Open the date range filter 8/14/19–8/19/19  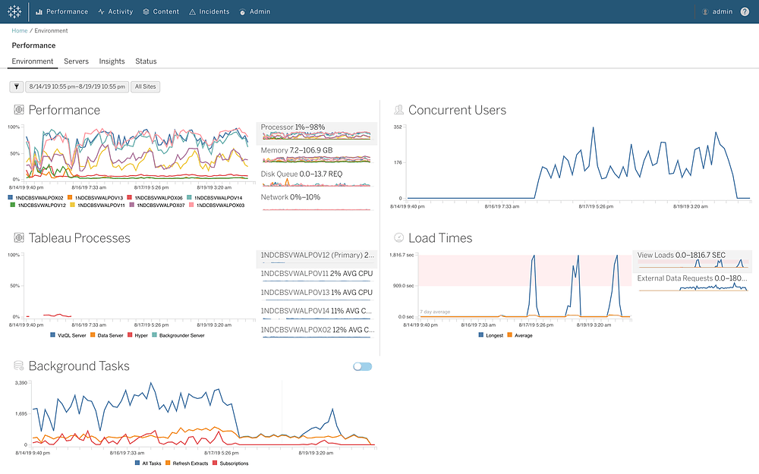point(77,86)
